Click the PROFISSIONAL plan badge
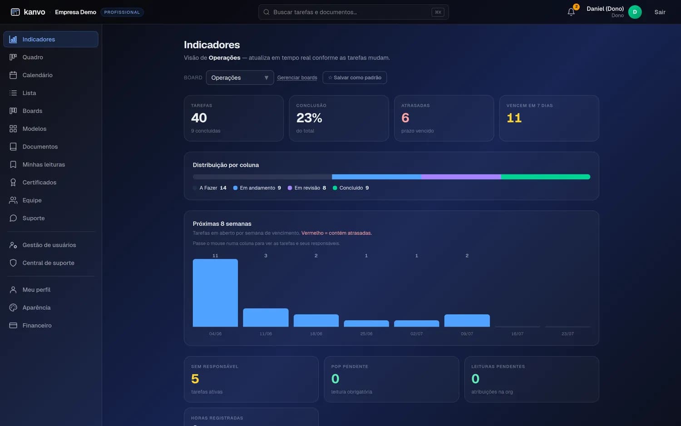Viewport: 681px width, 426px height. click(122, 12)
